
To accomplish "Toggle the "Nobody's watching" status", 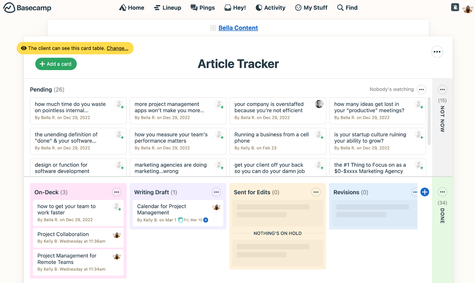I will (x=391, y=89).
